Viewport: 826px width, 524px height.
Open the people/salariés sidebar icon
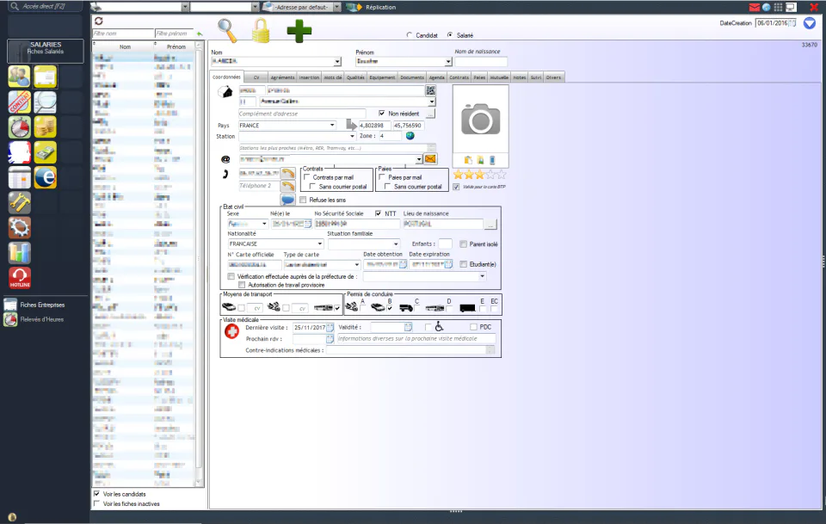coord(20,77)
